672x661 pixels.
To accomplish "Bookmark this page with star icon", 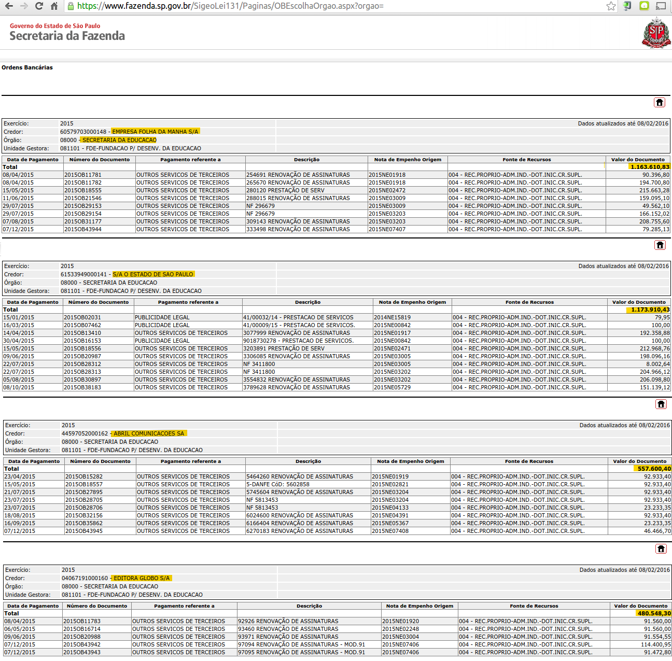I will point(611,6).
